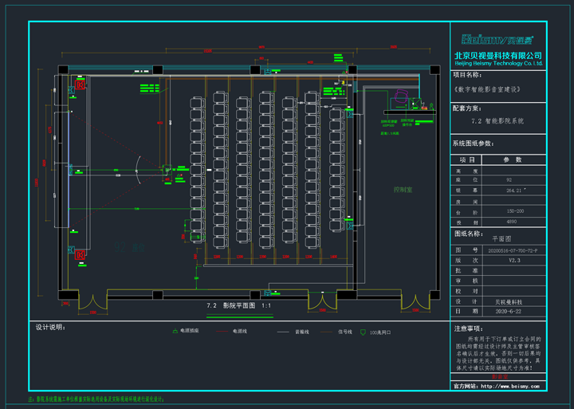The image size is (574, 409).
Task: Click the Beismy logo in title block
Action: [497, 40]
